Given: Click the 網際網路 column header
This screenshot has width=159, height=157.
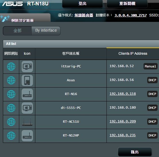Looking at the screenshot, I should pos(11,54).
